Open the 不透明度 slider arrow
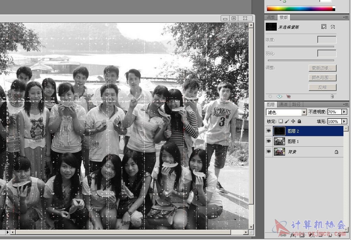This screenshot has width=351, height=240. tap(344, 112)
